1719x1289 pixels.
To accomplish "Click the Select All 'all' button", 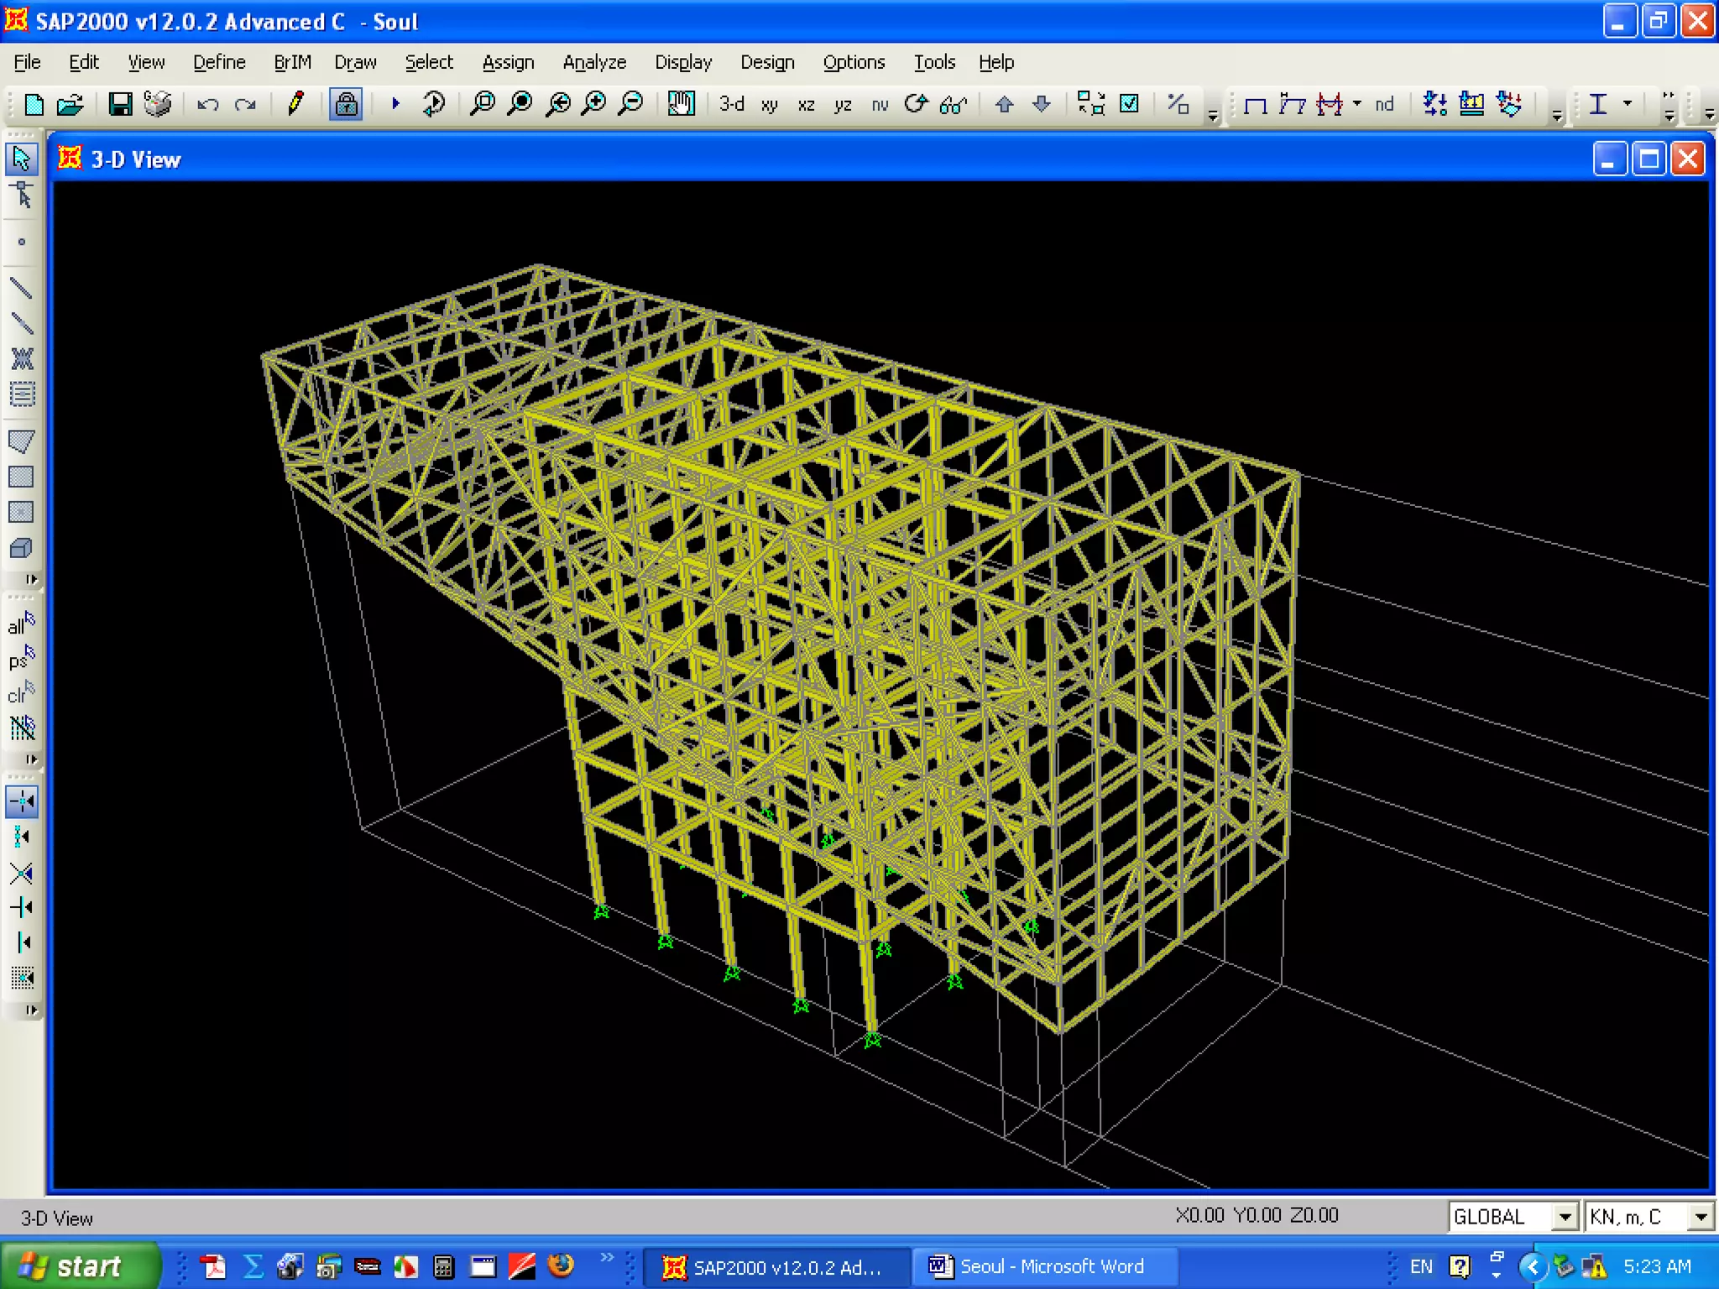I will pyautogui.click(x=21, y=624).
